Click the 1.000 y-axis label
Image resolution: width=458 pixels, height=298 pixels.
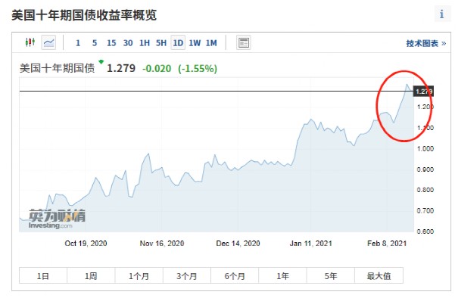[425, 148]
